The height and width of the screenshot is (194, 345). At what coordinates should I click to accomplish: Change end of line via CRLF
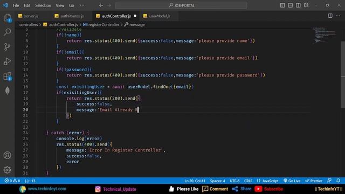click(x=248, y=181)
